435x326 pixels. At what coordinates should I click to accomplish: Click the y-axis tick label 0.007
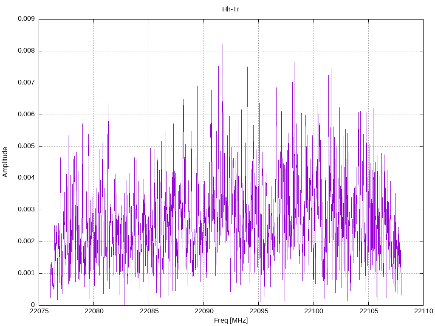pyautogui.click(x=26, y=83)
